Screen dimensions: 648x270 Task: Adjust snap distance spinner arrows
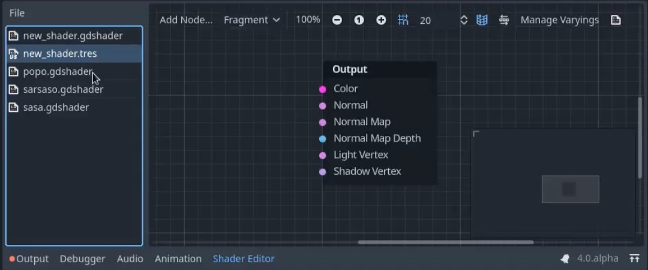[464, 20]
